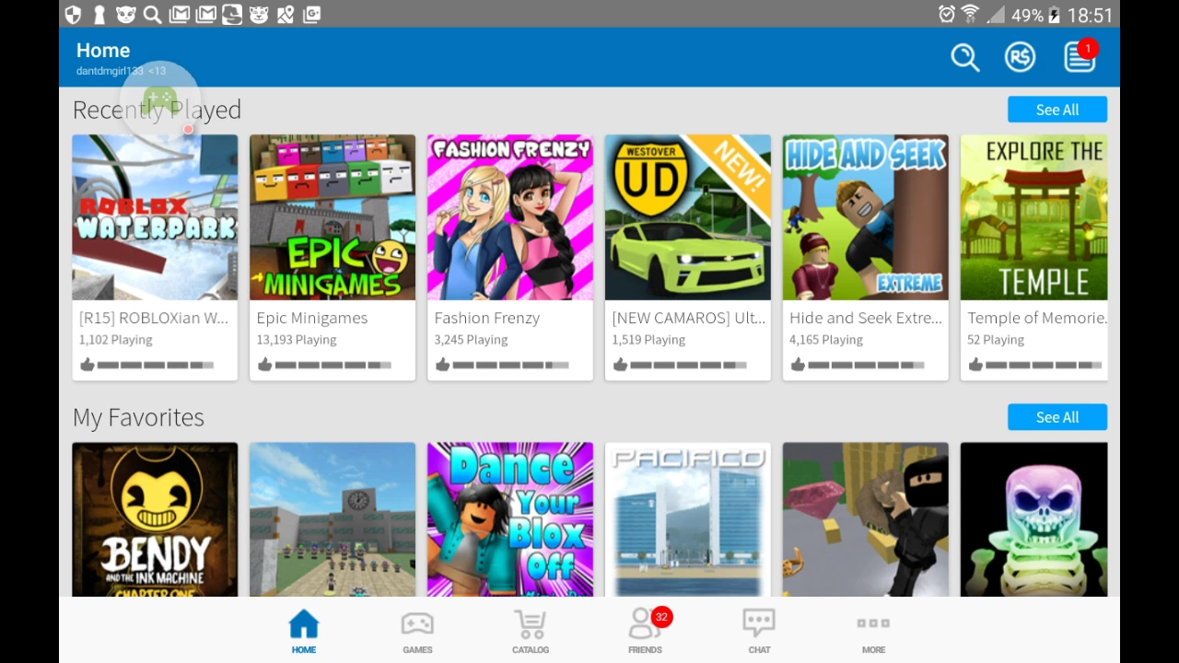The image size is (1179, 663).
Task: Tap thumbs-up icon under ROBLOXian Waterpark
Action: [x=87, y=366]
